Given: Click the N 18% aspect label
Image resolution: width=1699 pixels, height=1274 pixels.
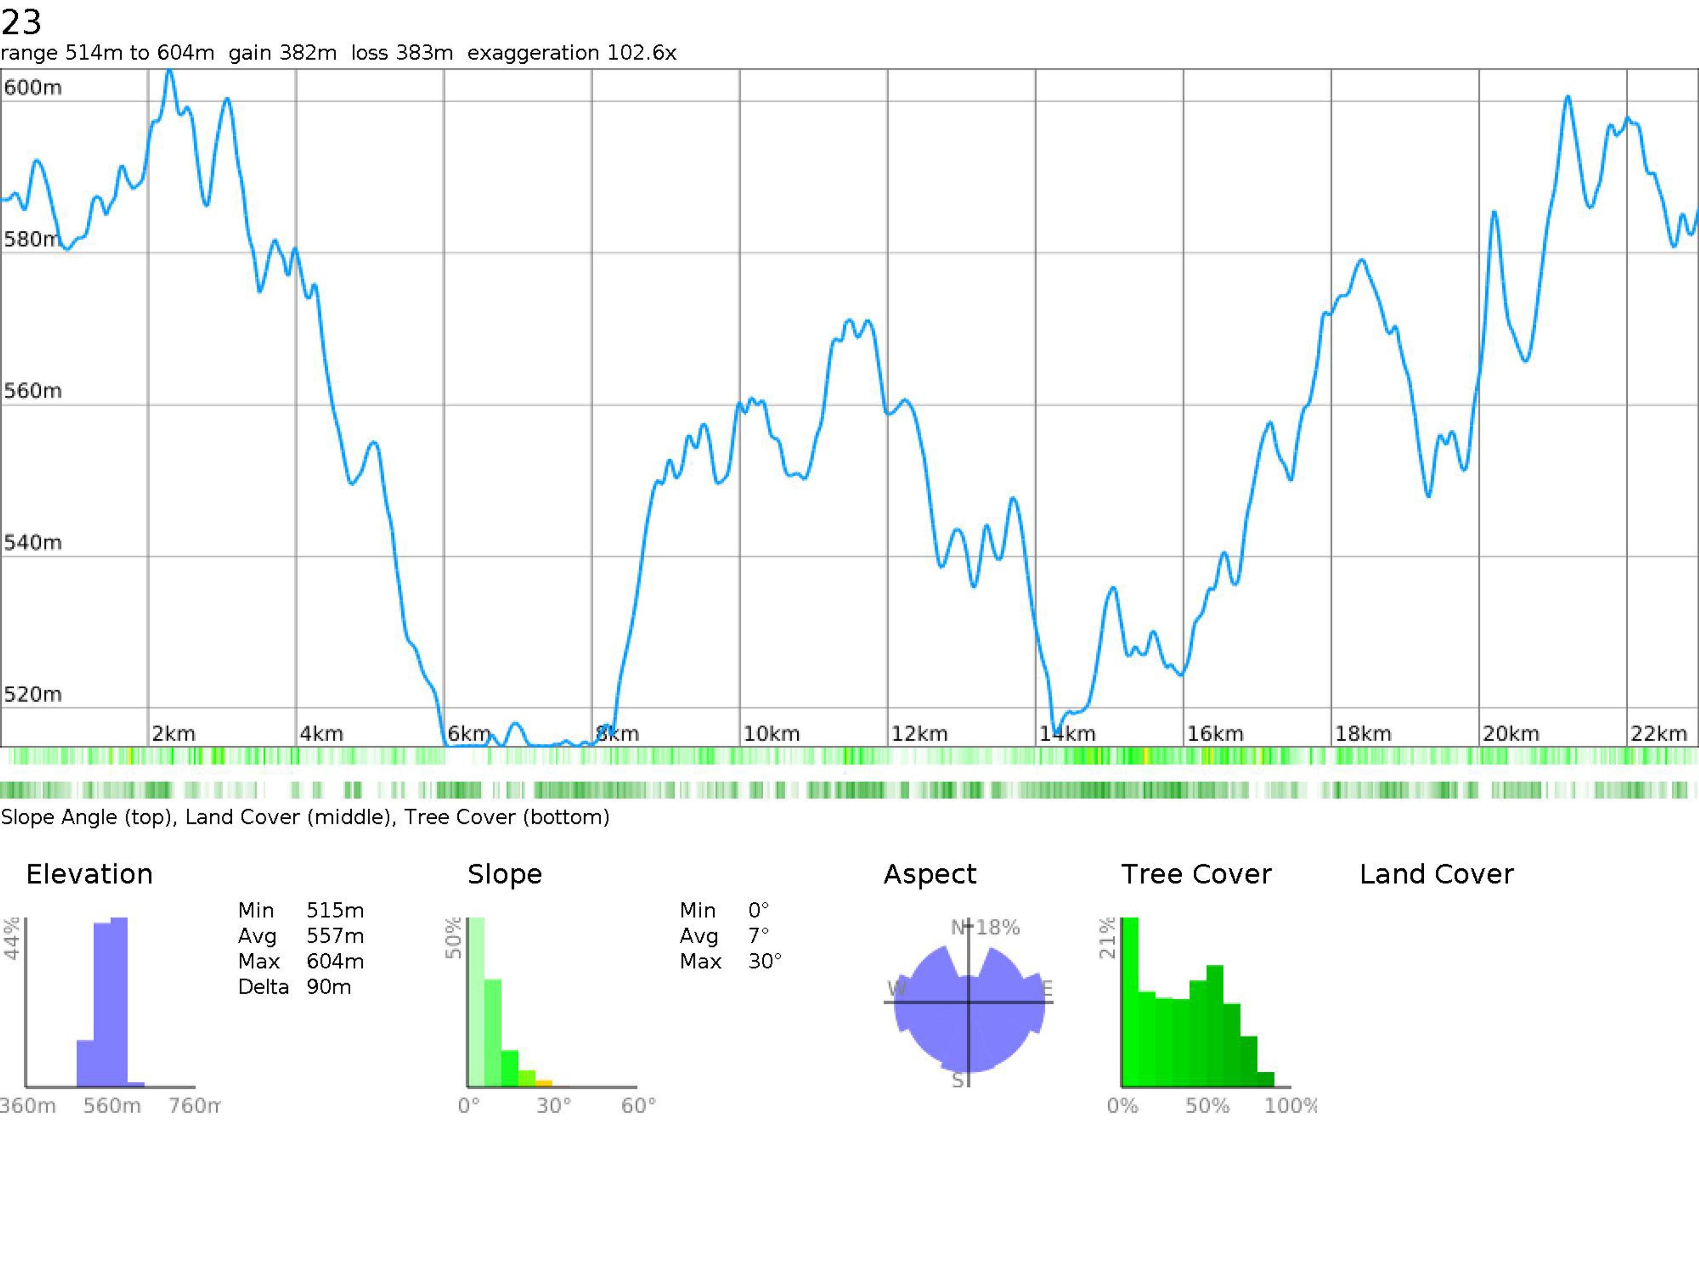Looking at the screenshot, I should pos(985,928).
